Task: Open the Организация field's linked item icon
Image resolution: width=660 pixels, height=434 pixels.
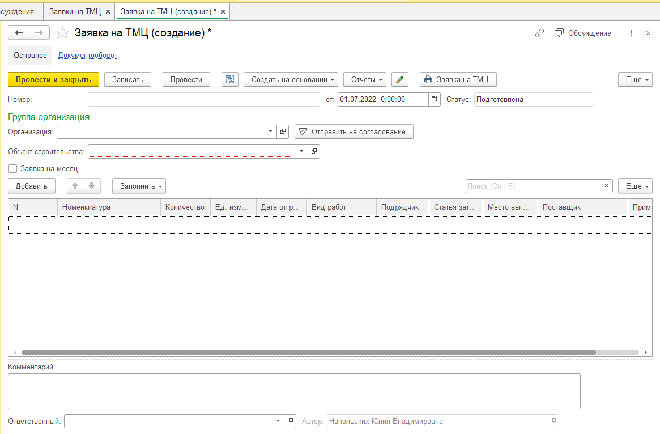Action: 283,131
